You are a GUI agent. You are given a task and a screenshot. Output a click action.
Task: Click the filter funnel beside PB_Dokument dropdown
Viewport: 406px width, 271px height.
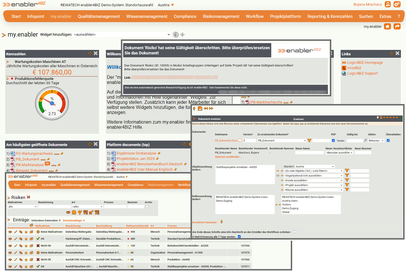point(309,141)
